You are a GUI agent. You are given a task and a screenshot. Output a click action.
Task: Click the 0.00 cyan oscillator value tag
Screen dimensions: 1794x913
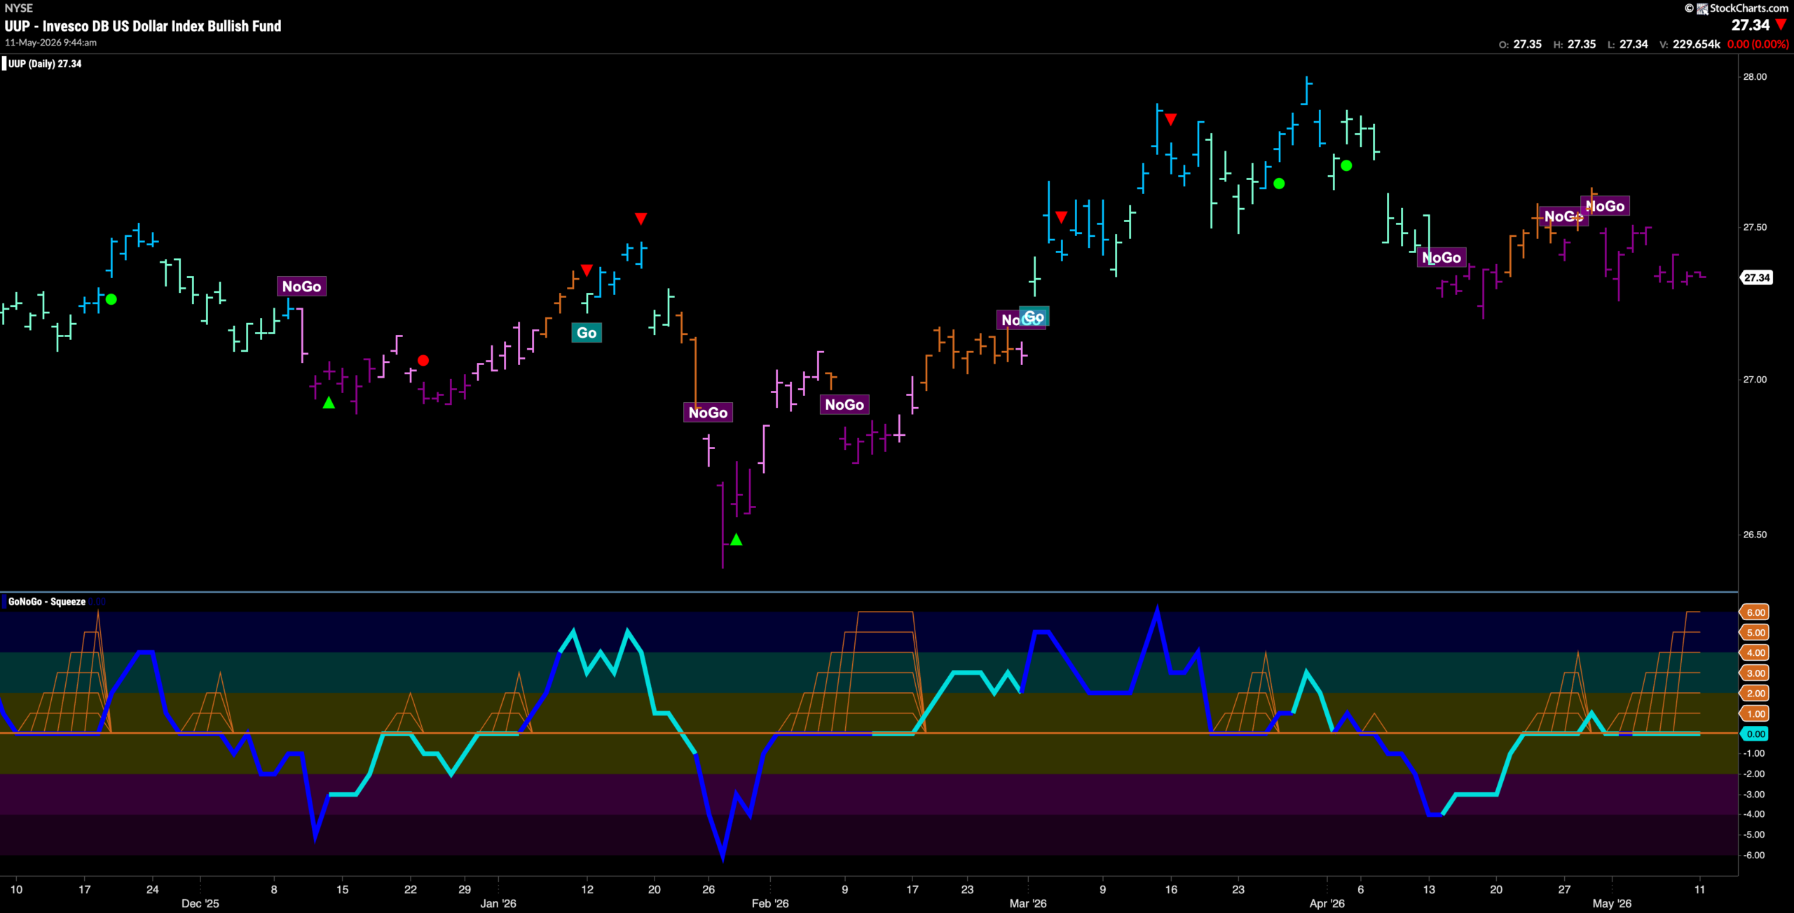click(x=1755, y=734)
